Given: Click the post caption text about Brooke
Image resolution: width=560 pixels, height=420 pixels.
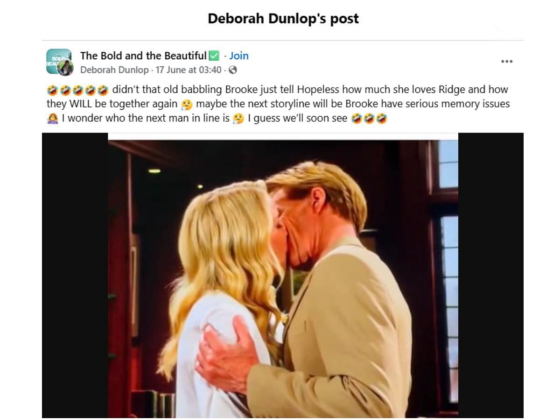Looking at the screenshot, I should [x=278, y=104].
